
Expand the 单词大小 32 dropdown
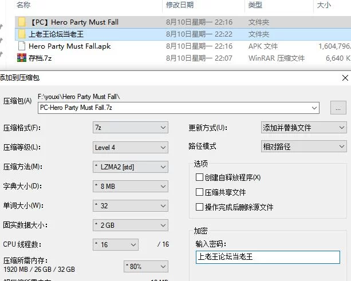coord(131,206)
